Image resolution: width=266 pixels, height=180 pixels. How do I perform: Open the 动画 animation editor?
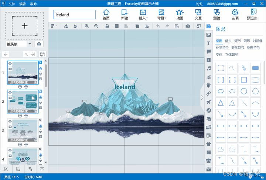pos(180,14)
